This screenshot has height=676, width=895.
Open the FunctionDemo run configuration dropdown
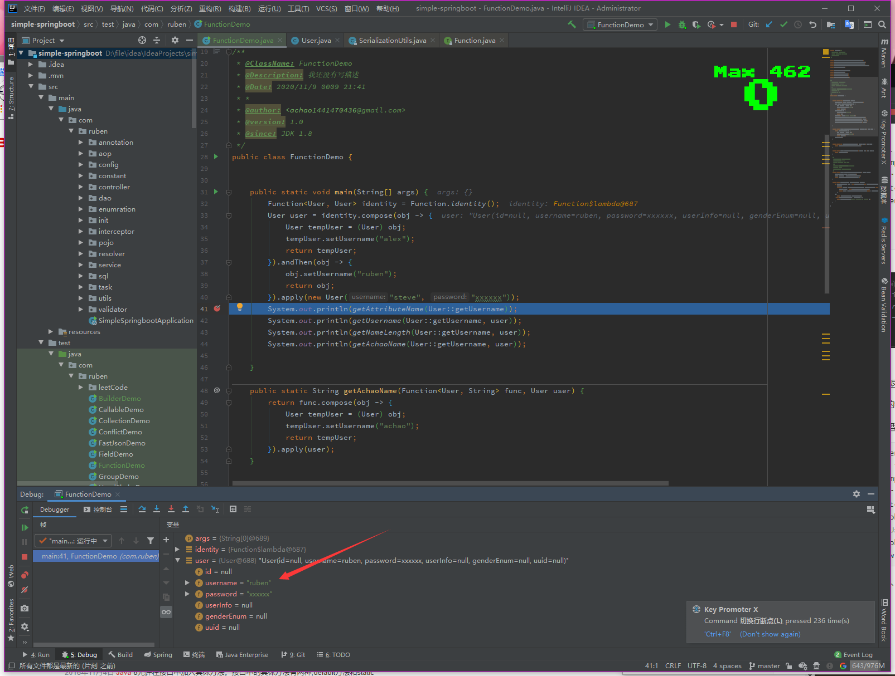click(620, 25)
